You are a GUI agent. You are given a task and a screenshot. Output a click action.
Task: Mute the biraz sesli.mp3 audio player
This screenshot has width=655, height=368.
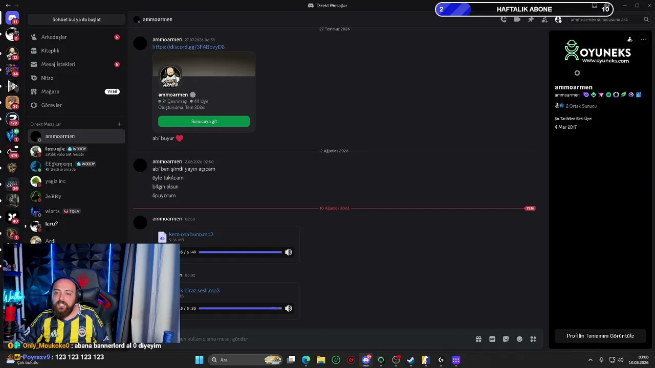[x=289, y=308]
